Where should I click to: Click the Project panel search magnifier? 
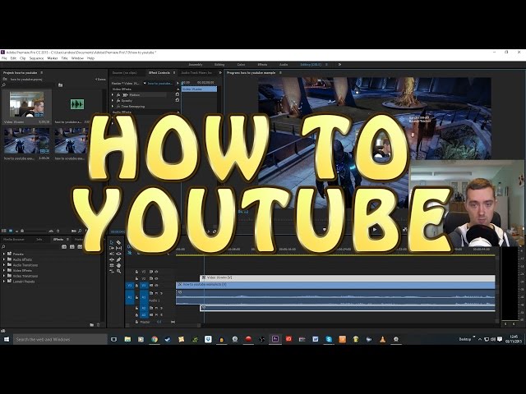tap(3, 85)
